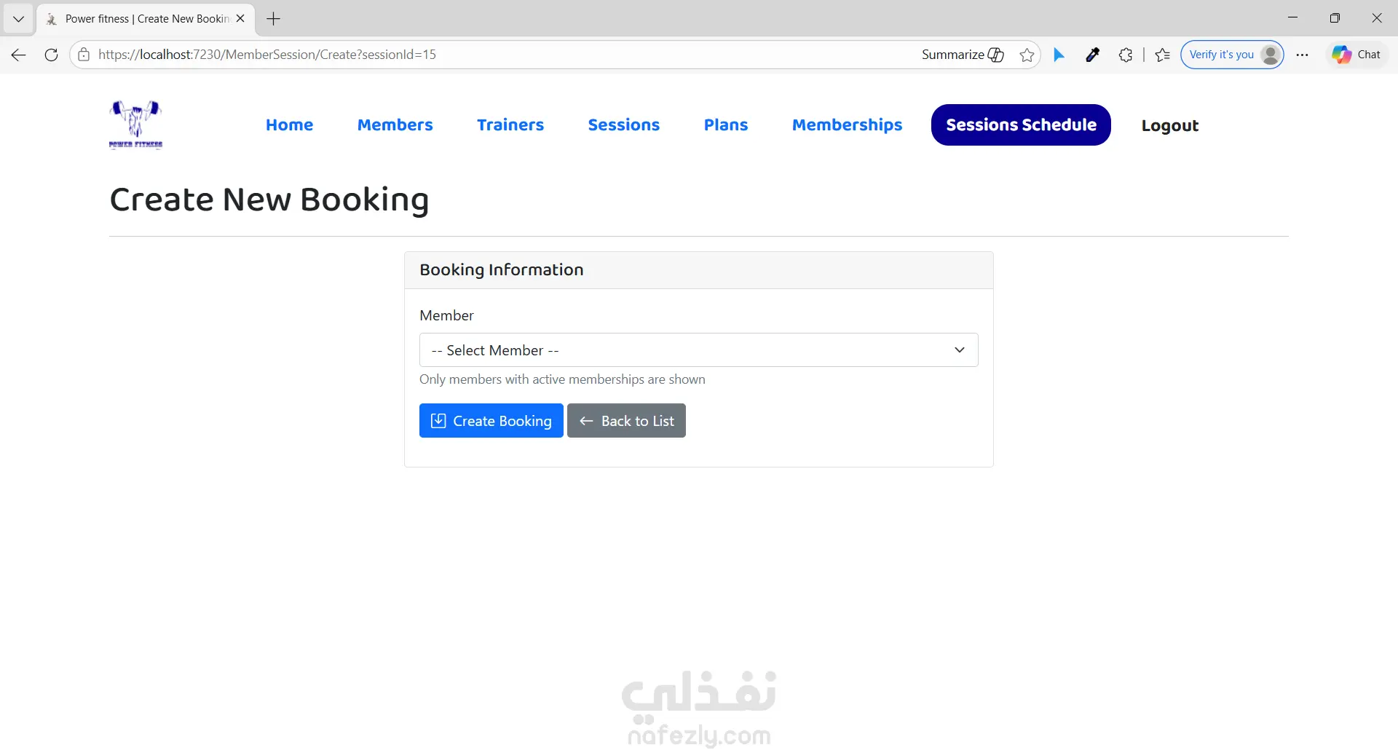This screenshot has height=750, width=1398.
Task: Open browser settings and more menu
Action: point(1303,55)
